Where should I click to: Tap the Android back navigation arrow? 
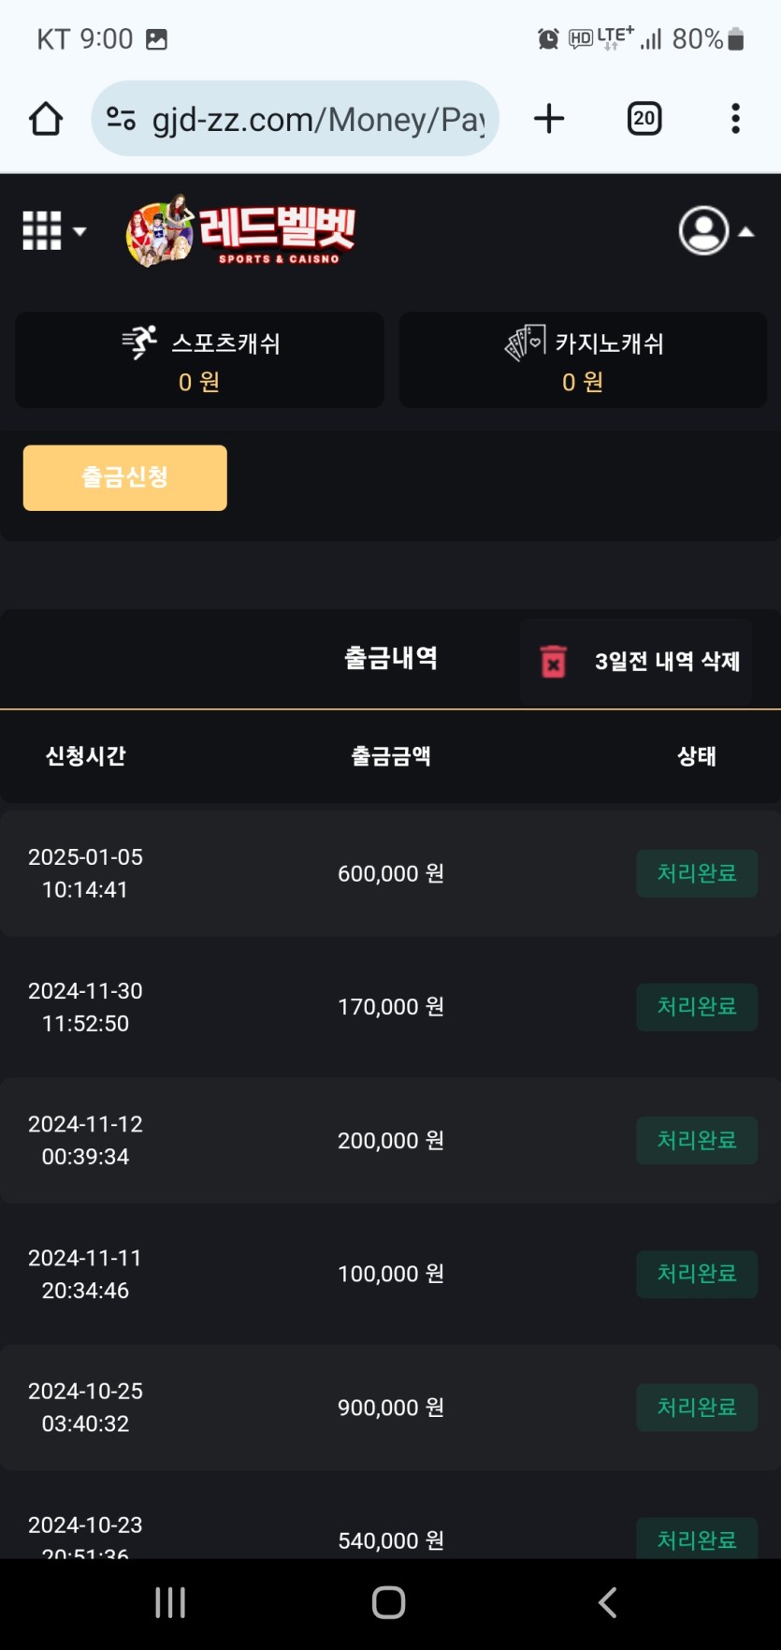point(608,1602)
